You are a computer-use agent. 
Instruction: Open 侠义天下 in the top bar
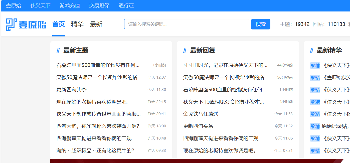(40, 5)
